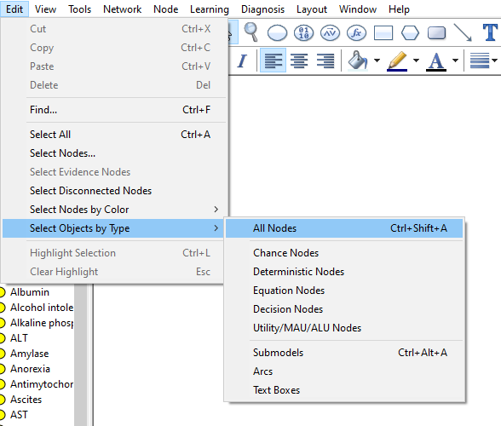Select the AST node in tree
501x426 pixels.
19,415
